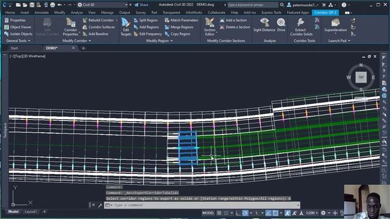Click the Add Baseline icon

[85, 34]
